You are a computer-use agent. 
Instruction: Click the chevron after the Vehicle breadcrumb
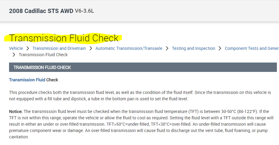[x=28, y=48]
